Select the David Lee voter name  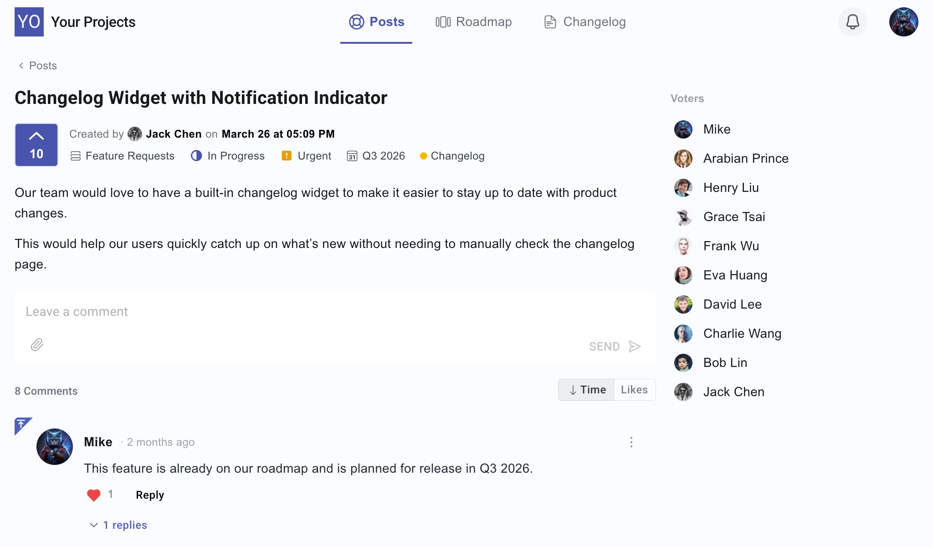(733, 304)
